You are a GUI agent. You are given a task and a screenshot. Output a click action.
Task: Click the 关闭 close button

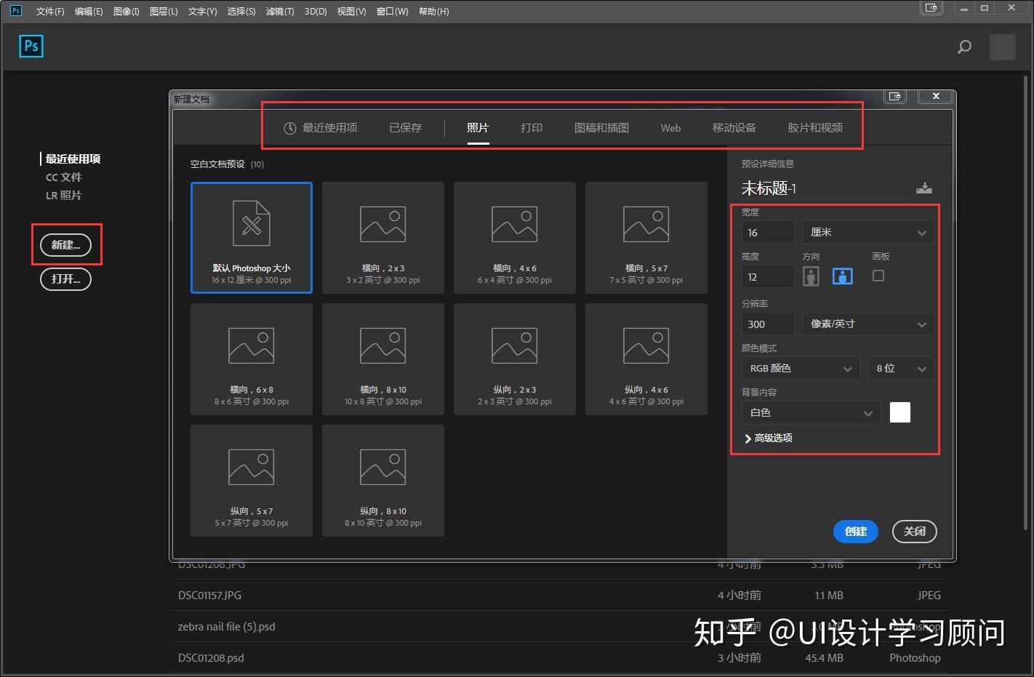[915, 532]
